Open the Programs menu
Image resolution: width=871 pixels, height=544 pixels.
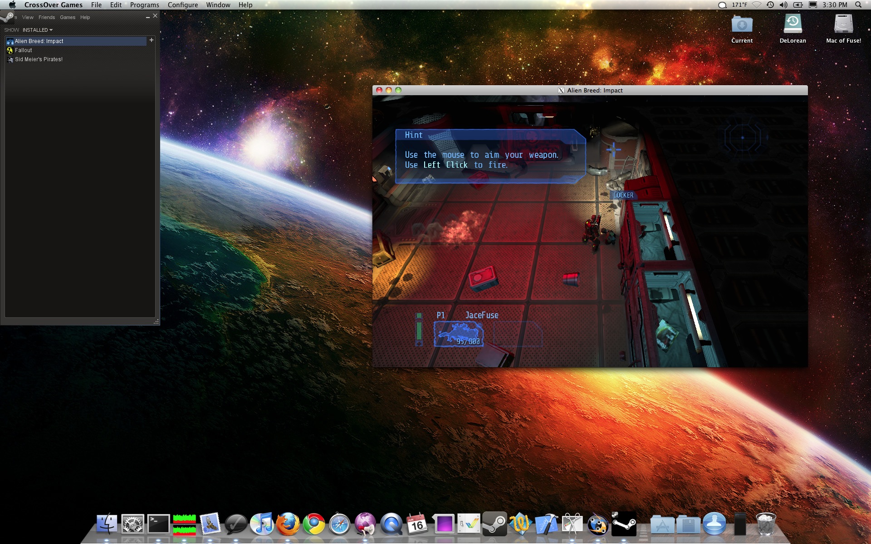pos(144,5)
